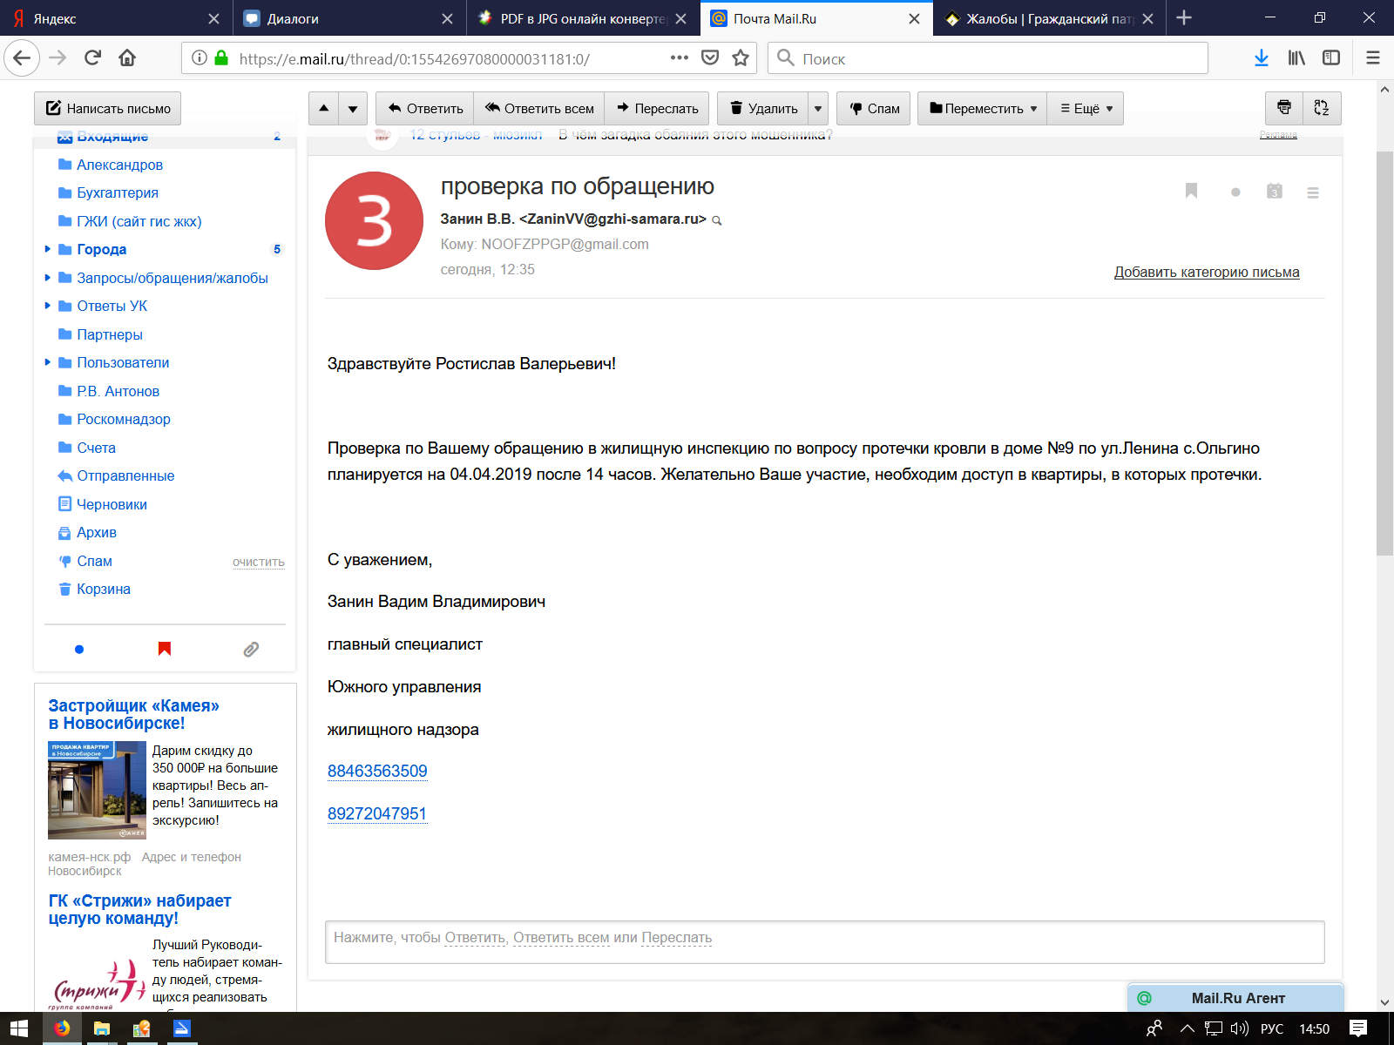This screenshot has width=1394, height=1045.
Task: Filter flagged messages with red bookmark icon
Action: [x=165, y=649]
